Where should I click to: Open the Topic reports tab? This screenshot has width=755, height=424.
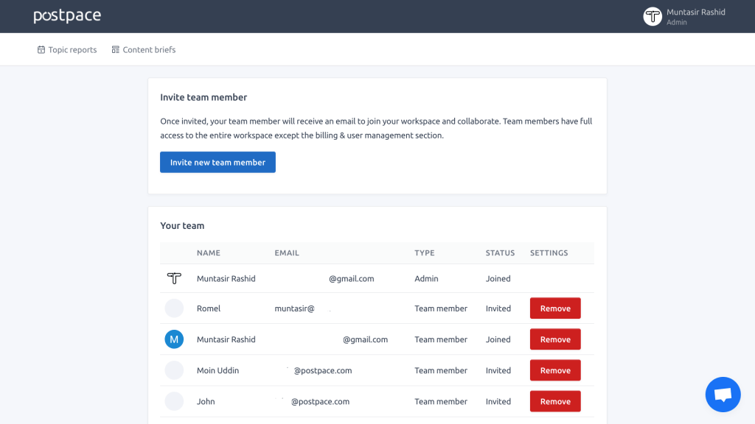(72, 50)
